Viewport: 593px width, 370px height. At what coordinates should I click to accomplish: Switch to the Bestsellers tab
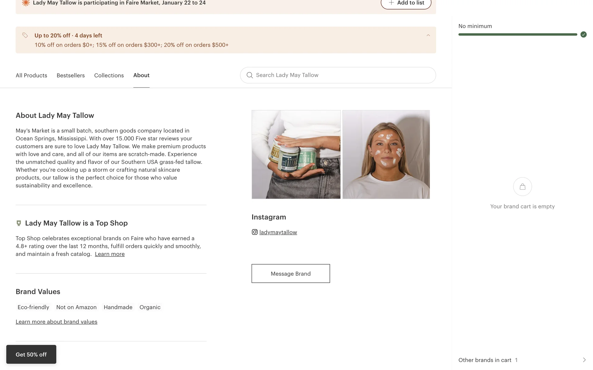tap(70, 76)
